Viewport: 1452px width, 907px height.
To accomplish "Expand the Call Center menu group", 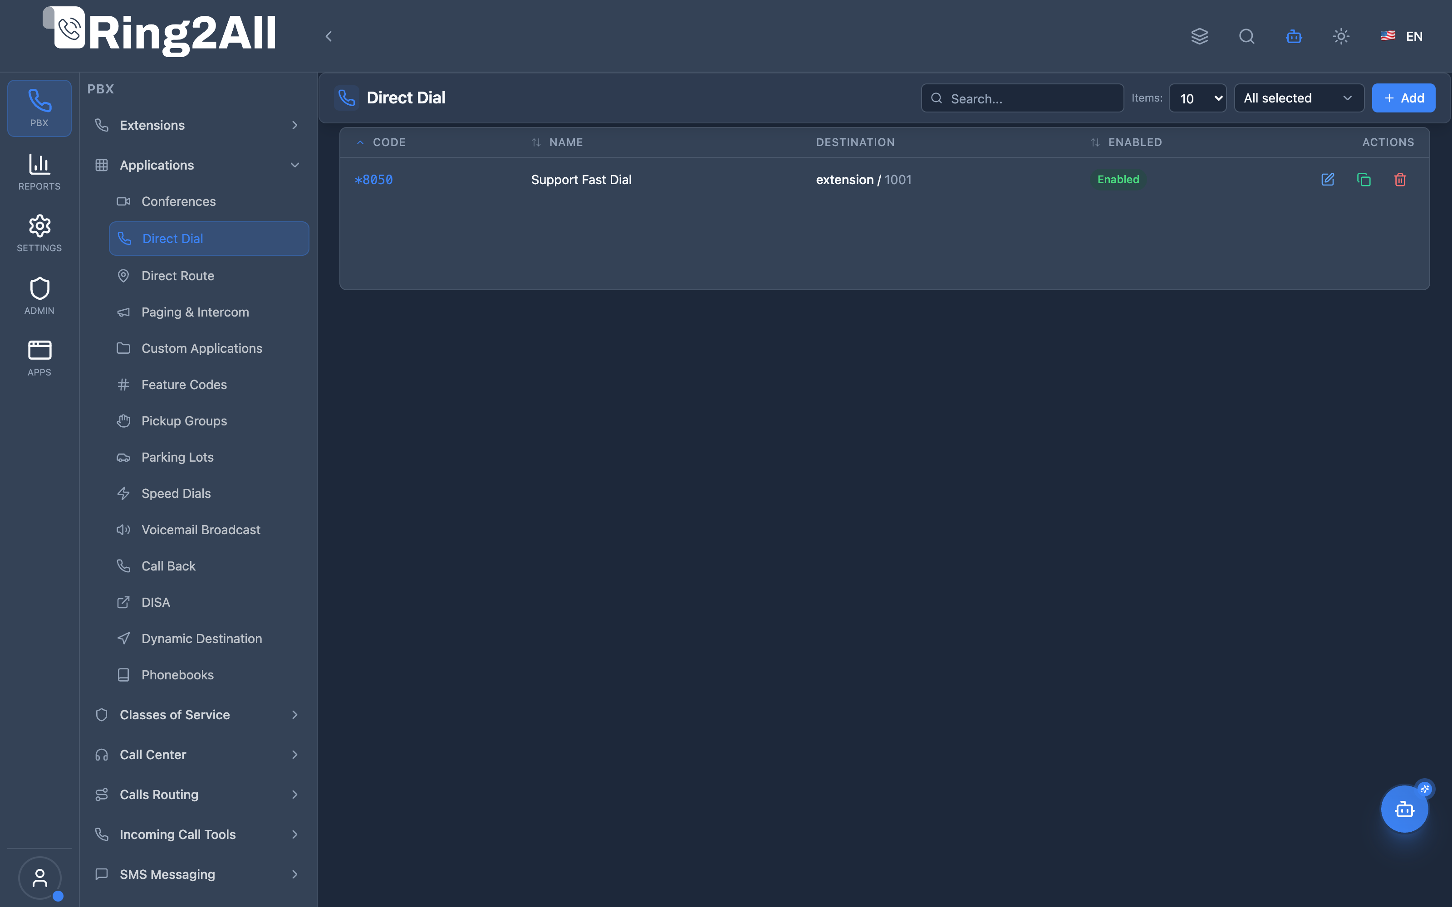I will pos(198,755).
